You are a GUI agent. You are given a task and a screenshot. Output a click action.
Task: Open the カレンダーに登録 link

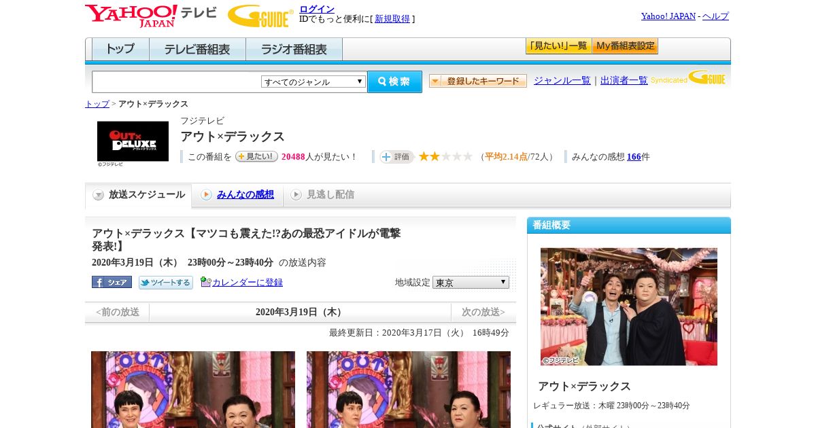coord(248,282)
